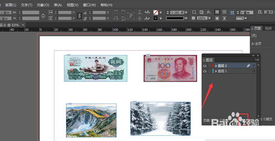The image size is (275, 141).
Task: Click the scale Y percentage icon
Action: pos(51,18)
